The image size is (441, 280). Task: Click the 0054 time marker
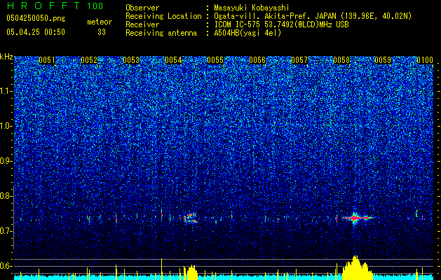[173, 60]
